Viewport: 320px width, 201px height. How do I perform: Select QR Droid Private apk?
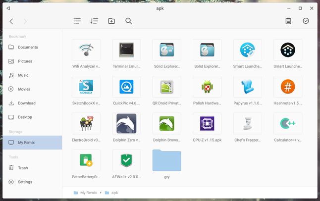click(x=167, y=87)
